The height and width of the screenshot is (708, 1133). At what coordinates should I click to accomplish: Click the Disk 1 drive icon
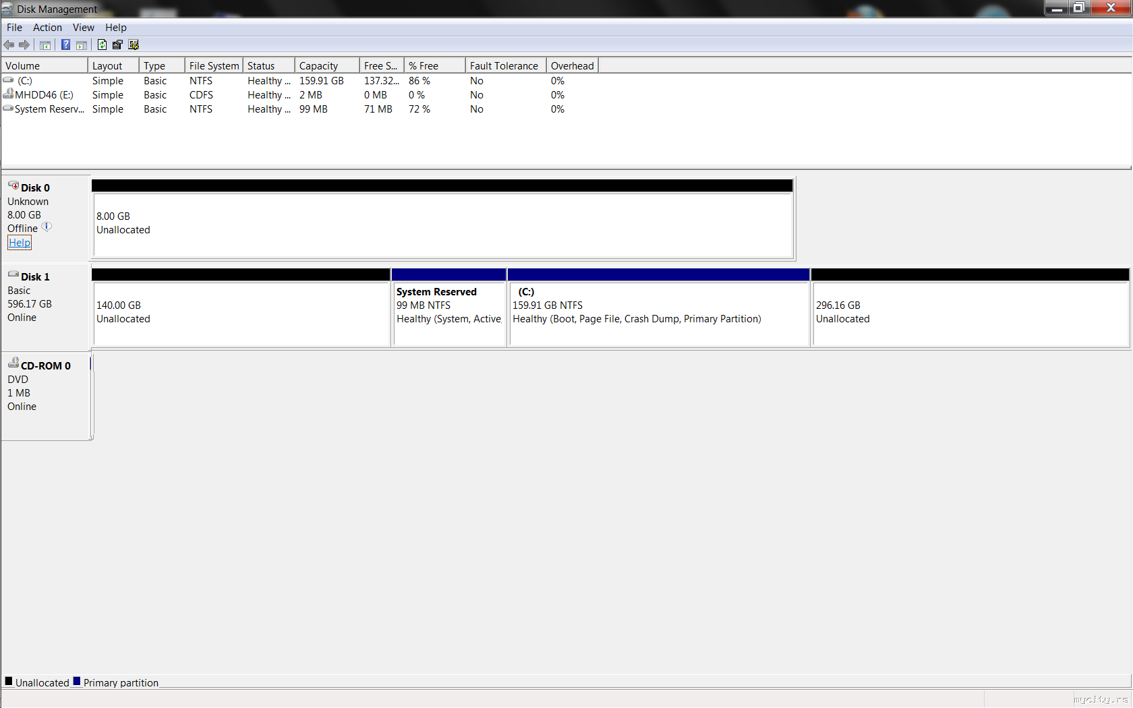[13, 274]
